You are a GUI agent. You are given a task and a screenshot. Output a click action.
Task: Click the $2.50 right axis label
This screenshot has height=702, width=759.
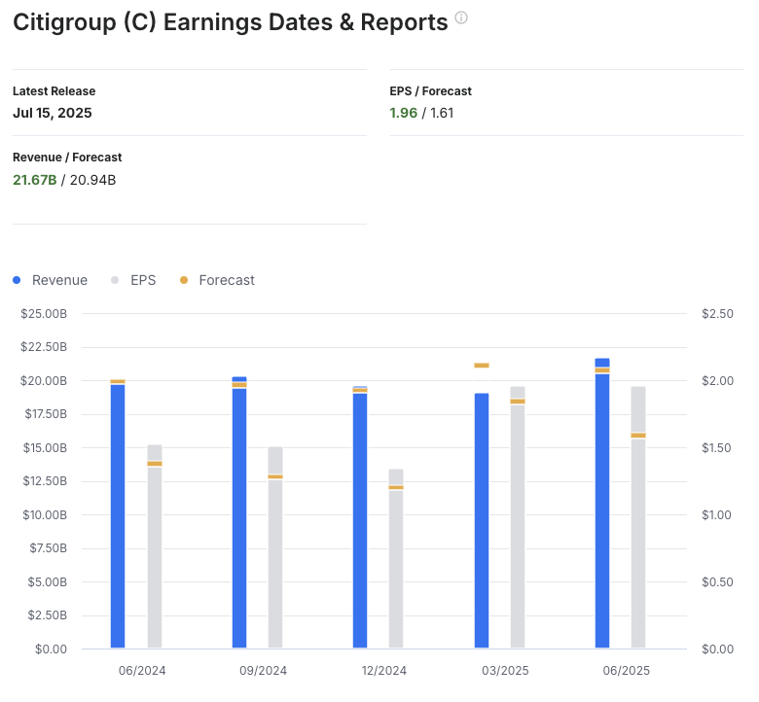(x=718, y=313)
